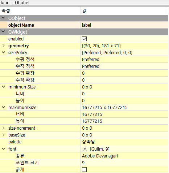
Task: Expand the baseSize property
Action: tap(3, 135)
